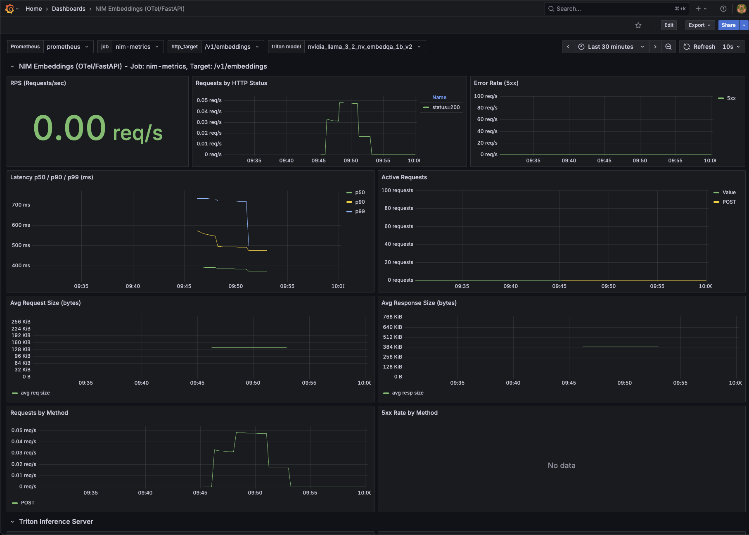Click the Search field in the top bar
Screen dimensions: 749x535
click(599, 8)
